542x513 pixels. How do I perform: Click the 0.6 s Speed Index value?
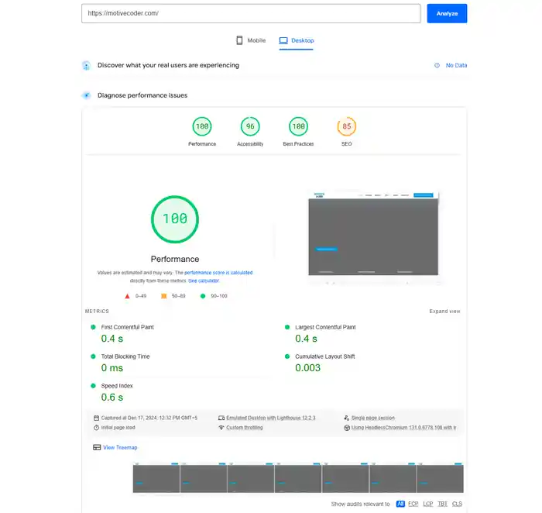tap(112, 397)
